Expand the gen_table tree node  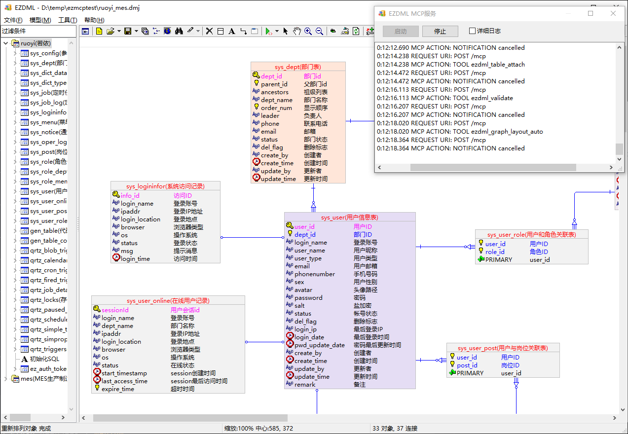[x=15, y=231]
